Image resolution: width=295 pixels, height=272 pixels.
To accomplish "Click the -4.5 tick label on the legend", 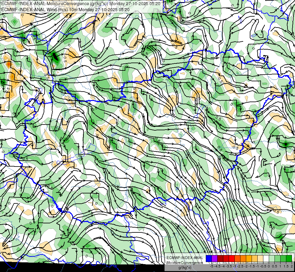I will tap(217, 266).
